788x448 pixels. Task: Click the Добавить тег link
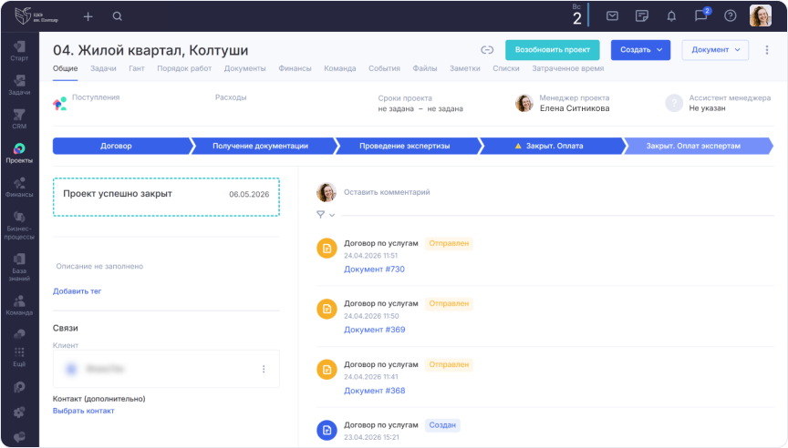coord(77,291)
